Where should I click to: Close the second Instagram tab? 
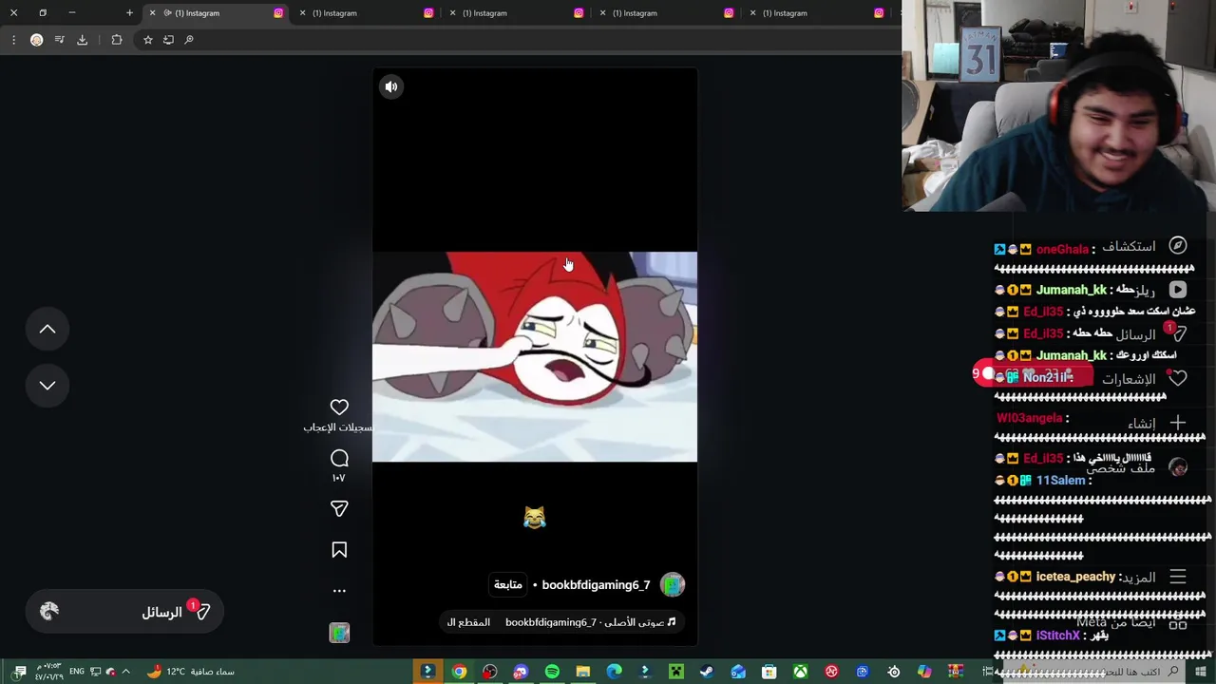(302, 13)
